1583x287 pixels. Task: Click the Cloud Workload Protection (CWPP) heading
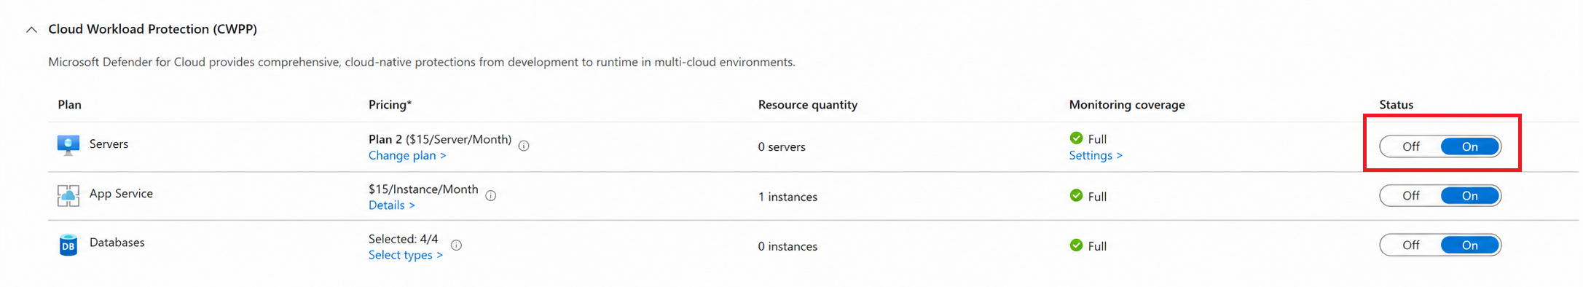(x=152, y=29)
